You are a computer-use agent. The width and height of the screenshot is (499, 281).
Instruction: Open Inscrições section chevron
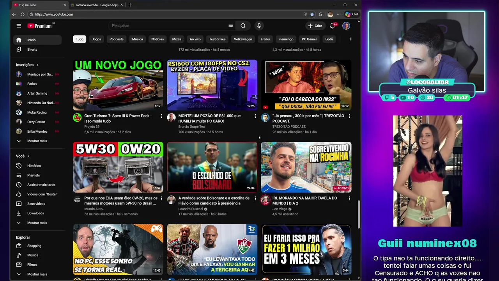coord(37,65)
